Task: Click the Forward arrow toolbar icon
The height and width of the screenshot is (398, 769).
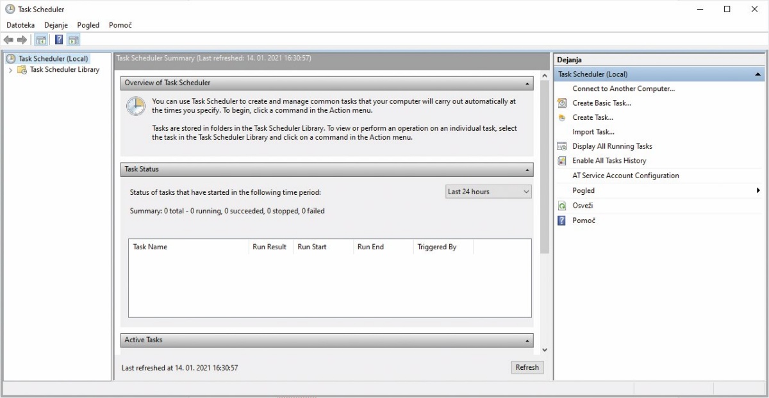Action: click(22, 40)
